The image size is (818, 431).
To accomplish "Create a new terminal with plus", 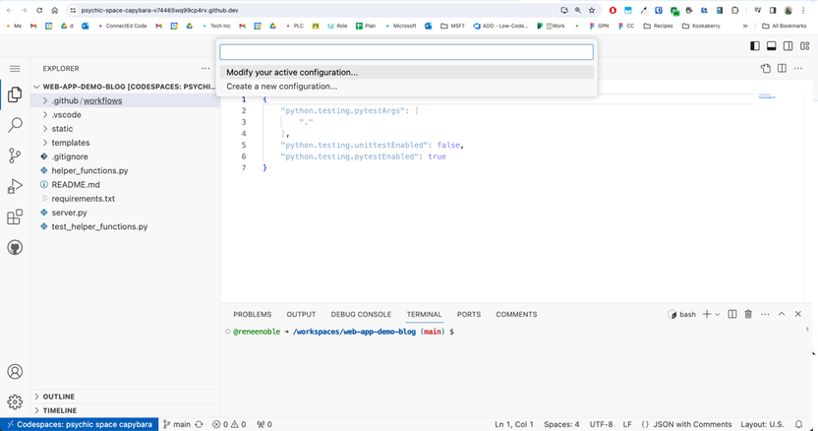I will tap(707, 314).
